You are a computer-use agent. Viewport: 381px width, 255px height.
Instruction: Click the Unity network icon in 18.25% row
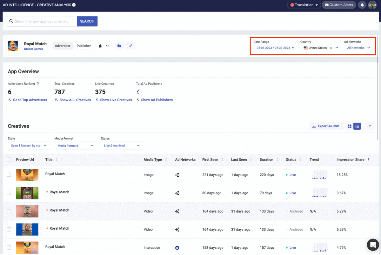click(177, 175)
